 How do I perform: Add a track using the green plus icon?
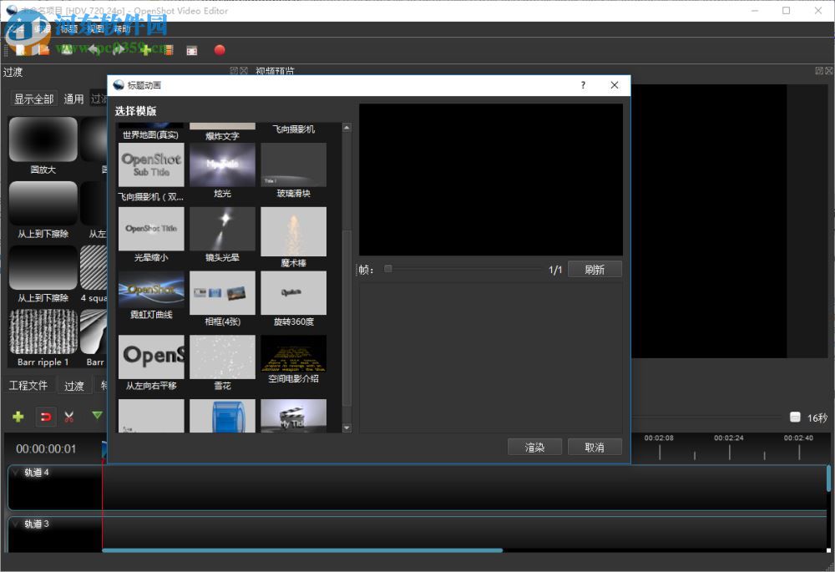click(x=18, y=416)
